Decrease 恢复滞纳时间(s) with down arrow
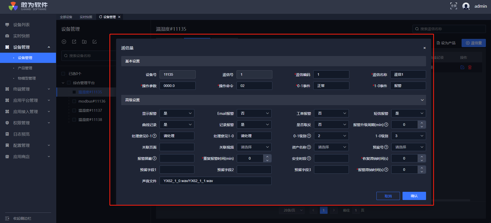 pyautogui.click(x=422, y=160)
